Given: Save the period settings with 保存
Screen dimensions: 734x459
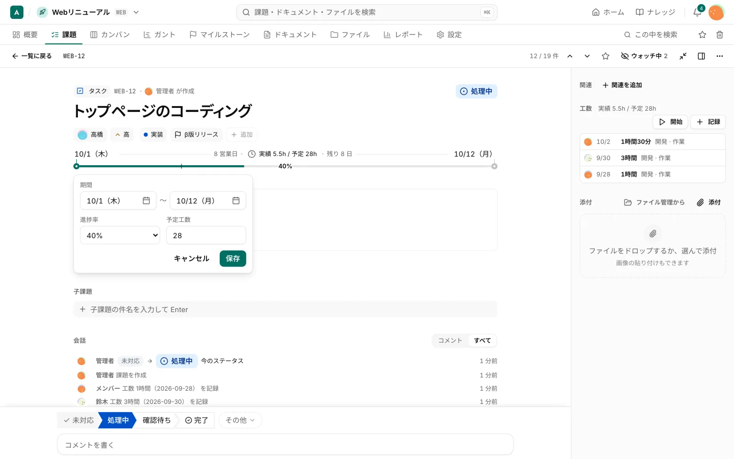Looking at the screenshot, I should [233, 258].
